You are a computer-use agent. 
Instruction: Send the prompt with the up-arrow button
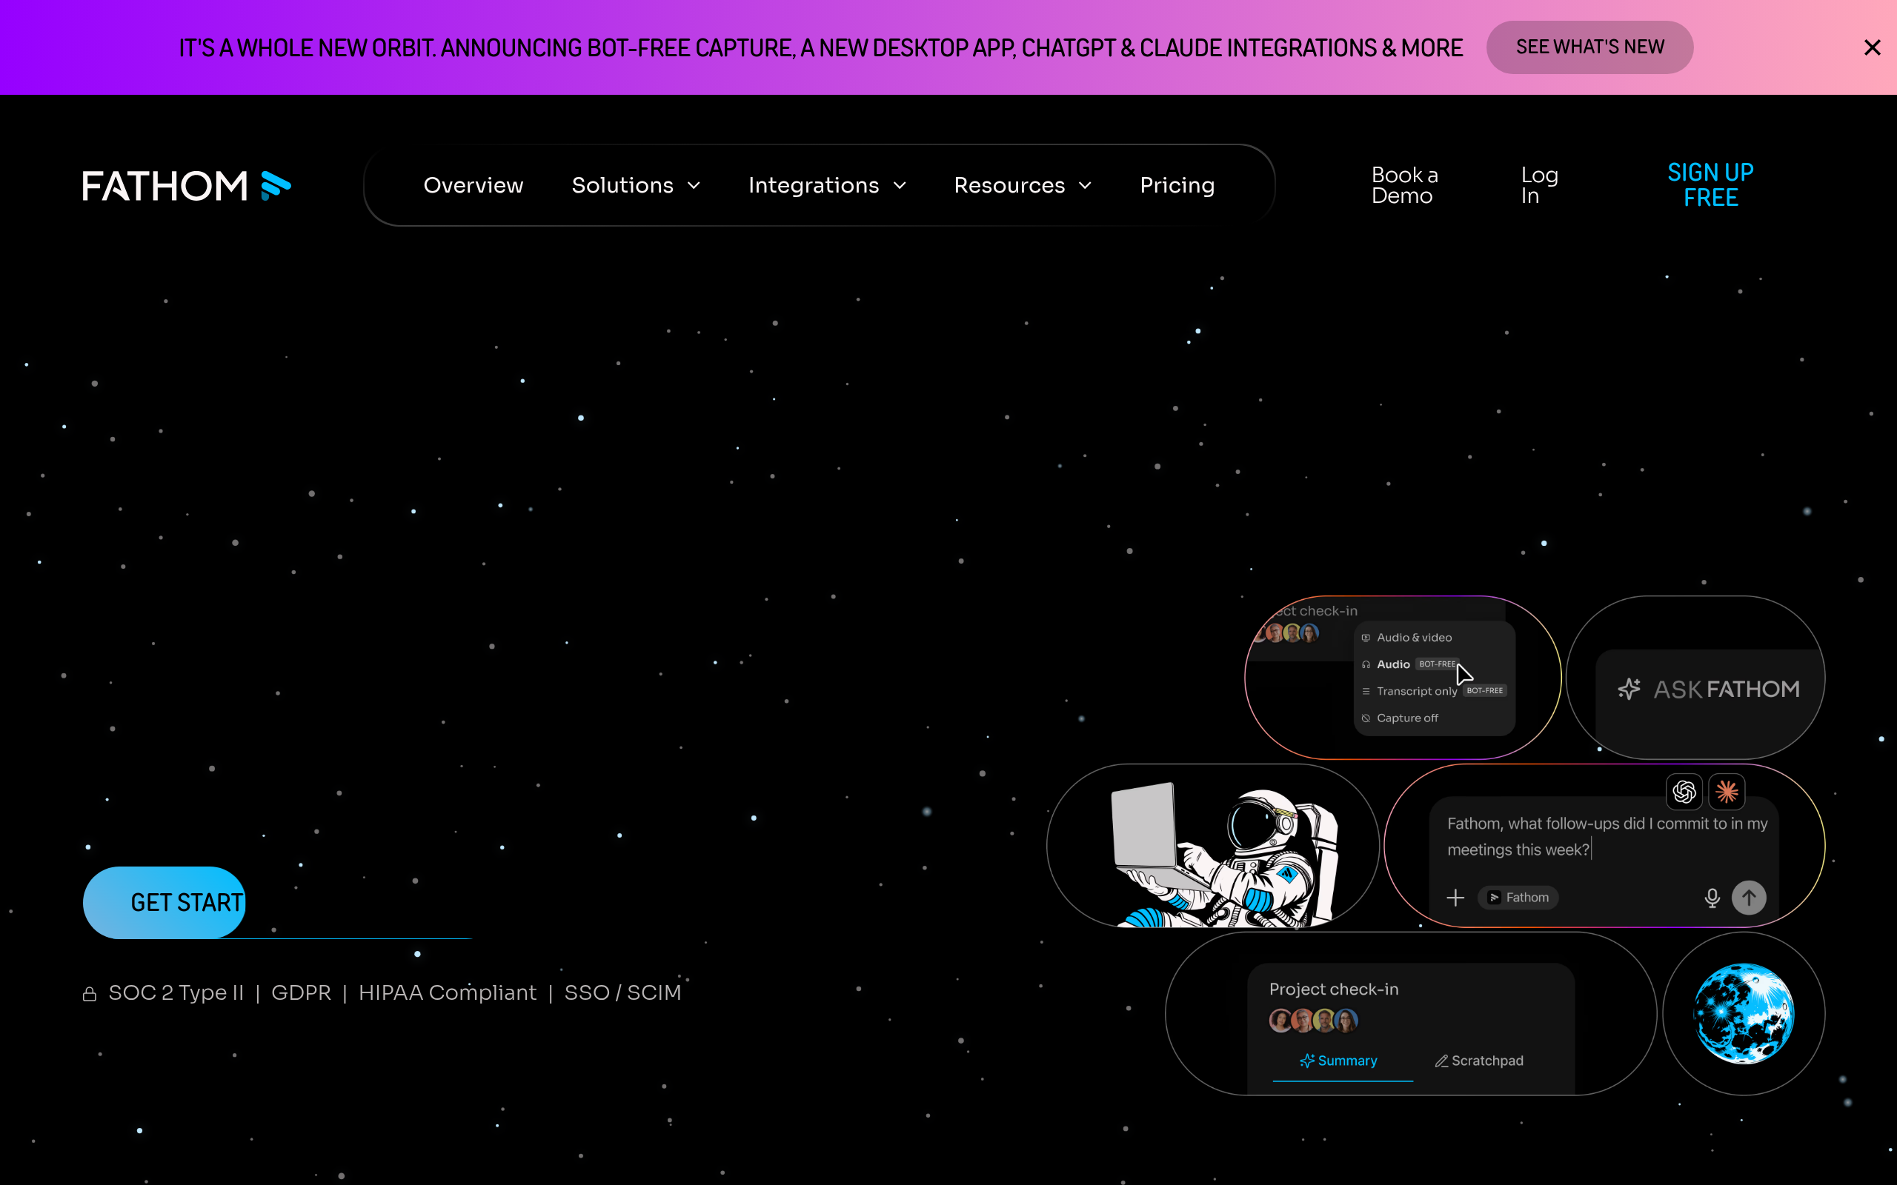click(1749, 898)
